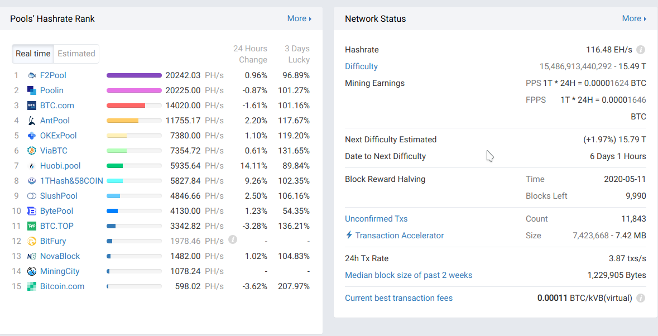Image resolution: width=658 pixels, height=336 pixels.
Task: Click the transaction fees info icon
Action: 641,298
